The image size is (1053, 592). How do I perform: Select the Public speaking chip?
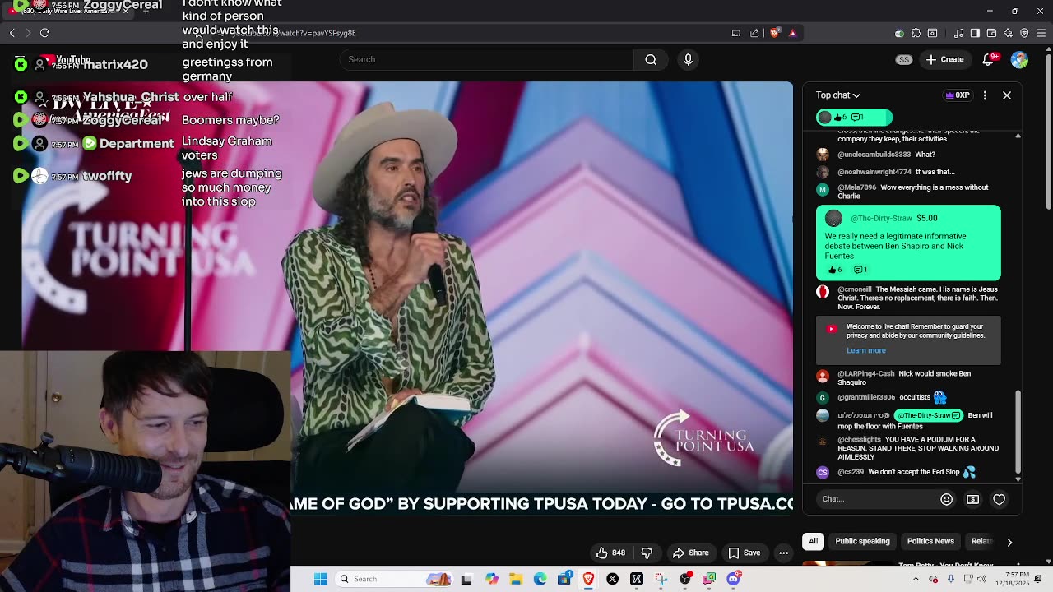(862, 541)
